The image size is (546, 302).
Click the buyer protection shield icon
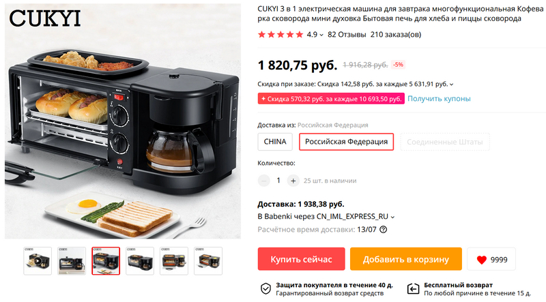(x=265, y=288)
